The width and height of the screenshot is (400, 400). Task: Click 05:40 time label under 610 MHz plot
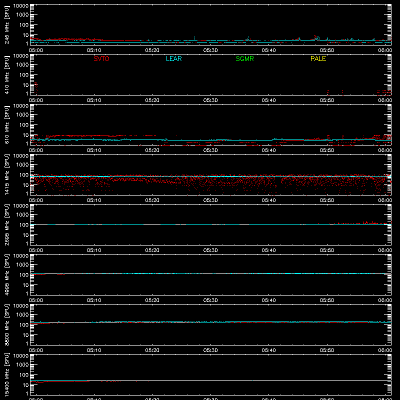268,150
